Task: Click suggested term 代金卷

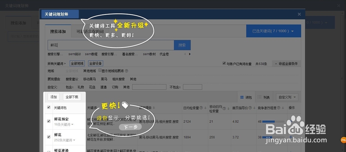Action: [x=164, y=54]
